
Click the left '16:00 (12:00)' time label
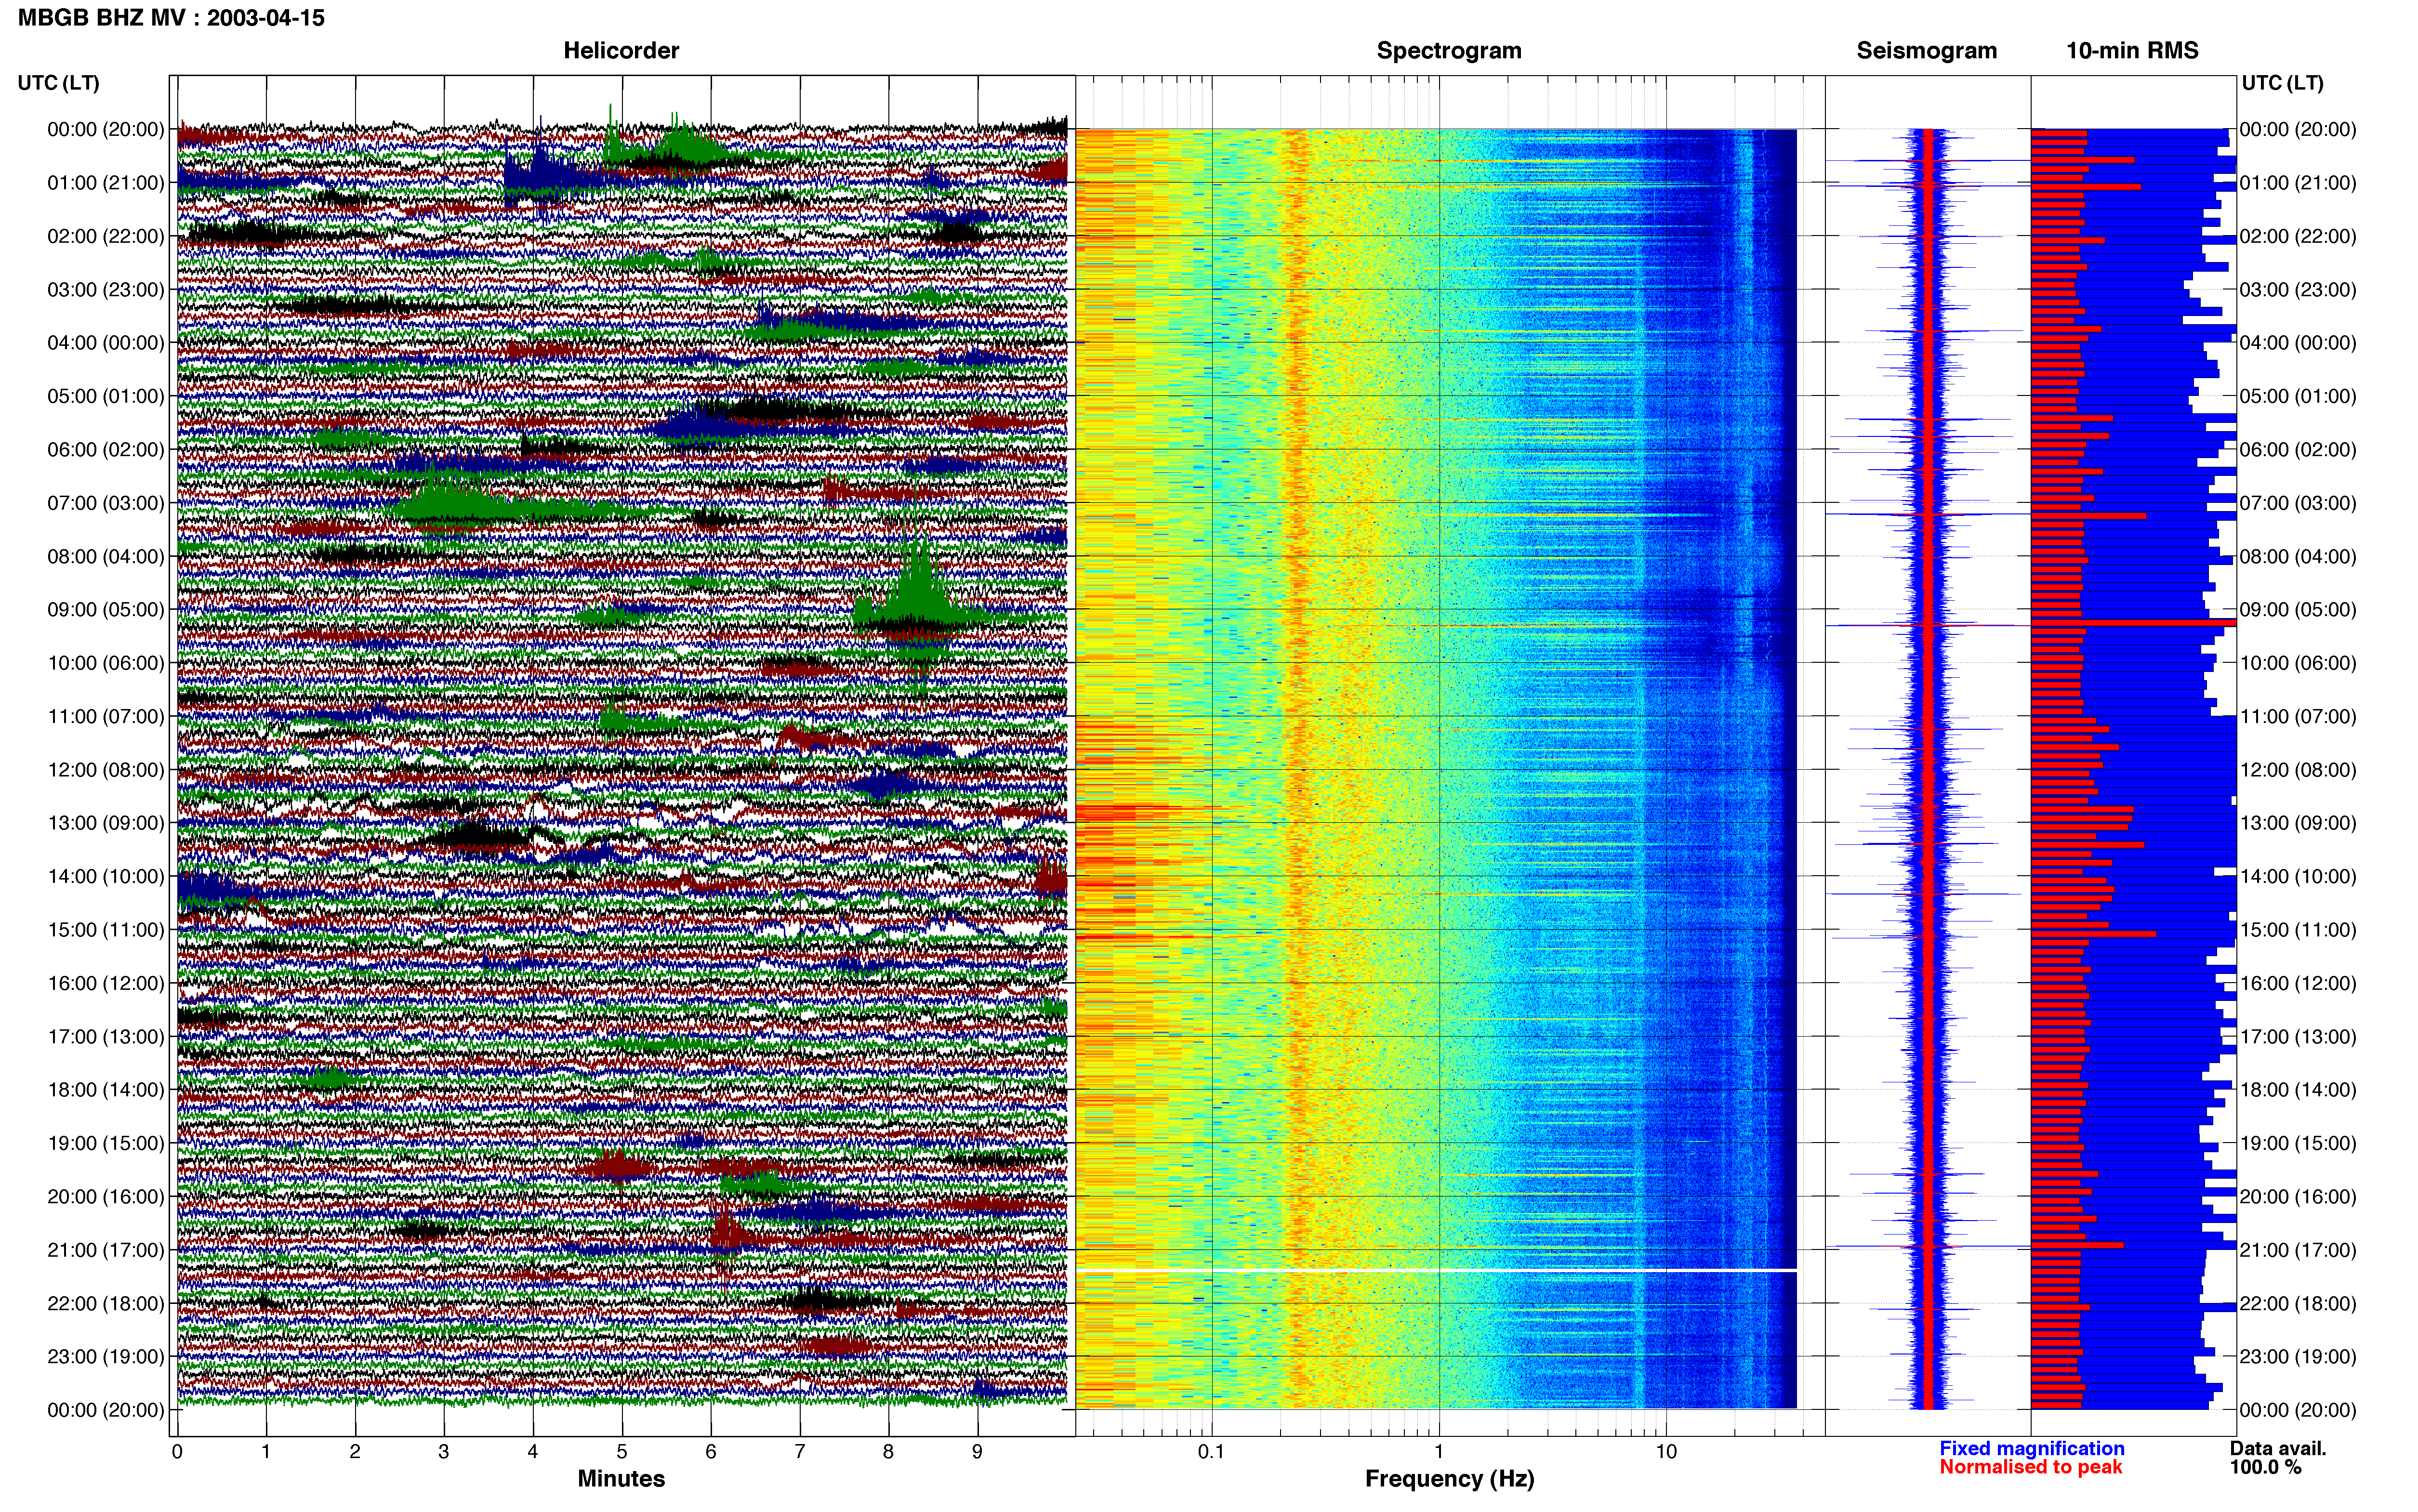coord(106,983)
